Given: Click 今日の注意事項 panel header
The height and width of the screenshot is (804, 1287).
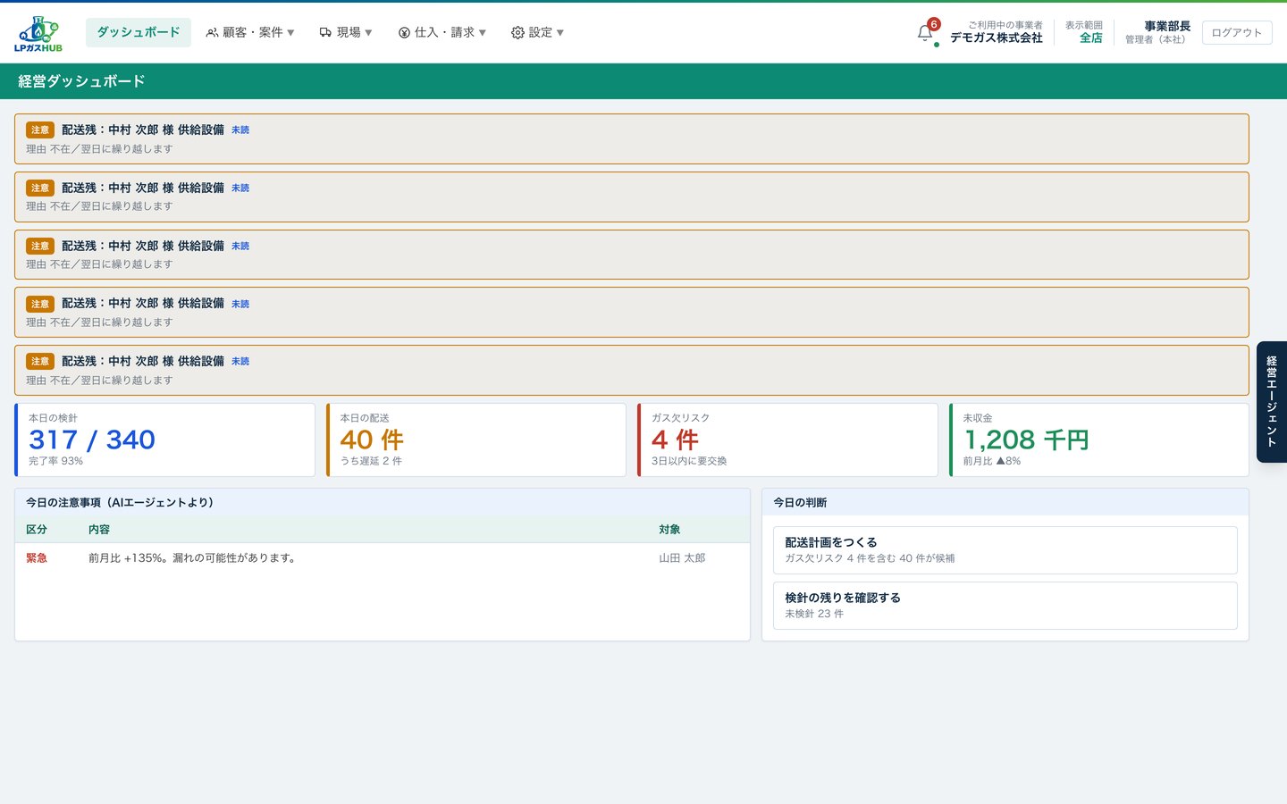Looking at the screenshot, I should tap(383, 502).
